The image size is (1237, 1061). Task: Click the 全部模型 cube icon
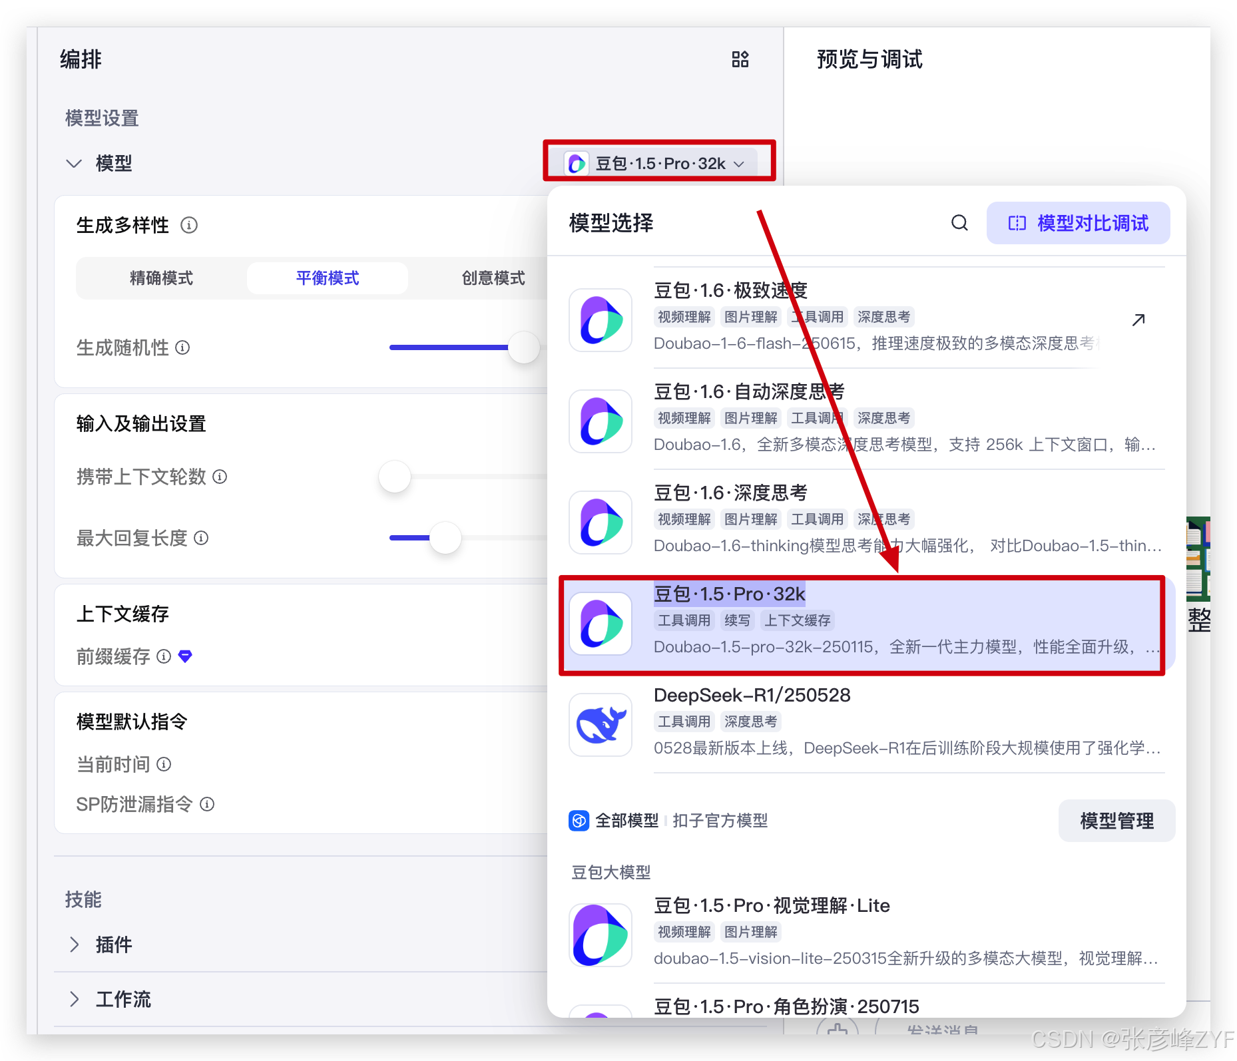click(579, 821)
